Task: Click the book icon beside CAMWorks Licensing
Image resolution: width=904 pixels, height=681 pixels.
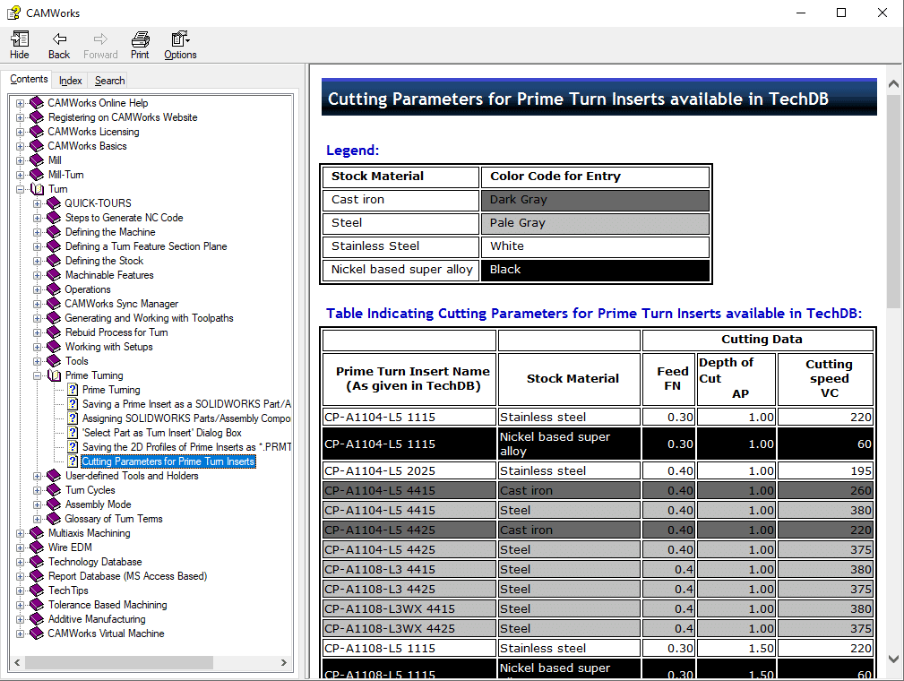Action: [37, 132]
